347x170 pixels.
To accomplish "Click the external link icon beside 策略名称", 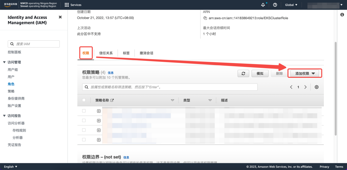I will [112, 100].
